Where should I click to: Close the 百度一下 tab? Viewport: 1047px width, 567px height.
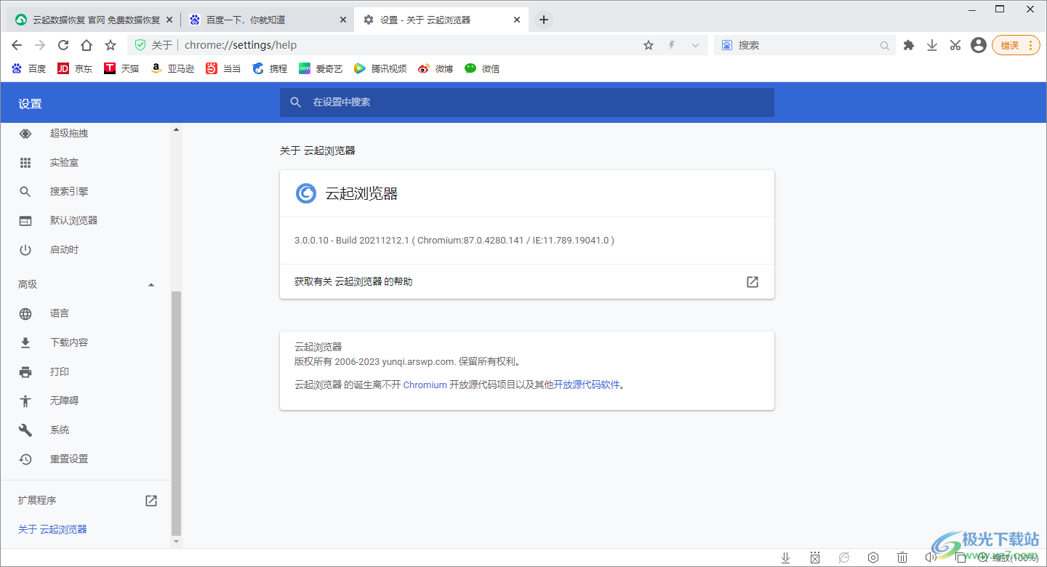pyautogui.click(x=343, y=20)
